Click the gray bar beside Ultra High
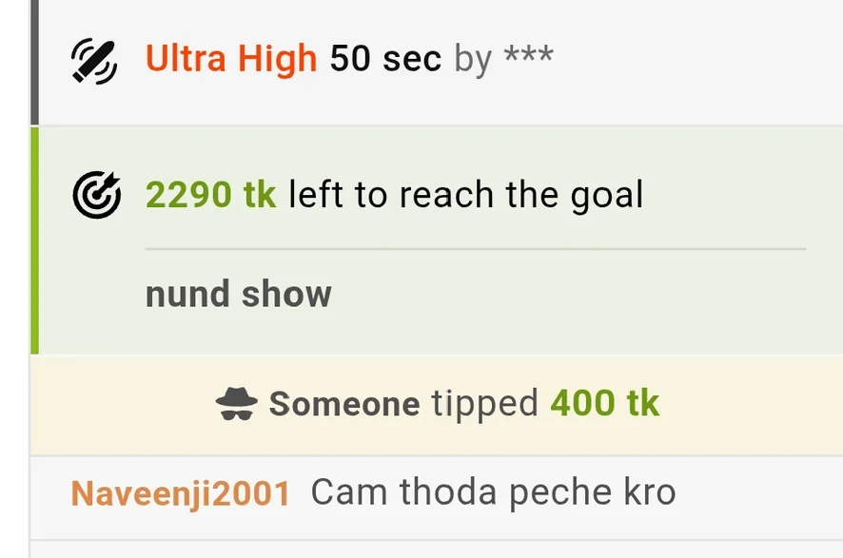Screen dimensions: 843x558 [x=35, y=62]
